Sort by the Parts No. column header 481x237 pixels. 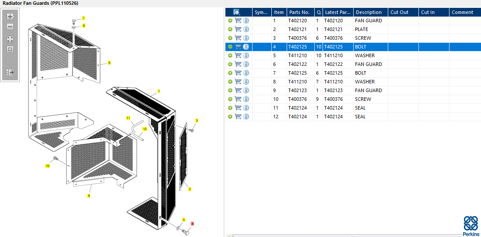pyautogui.click(x=300, y=12)
